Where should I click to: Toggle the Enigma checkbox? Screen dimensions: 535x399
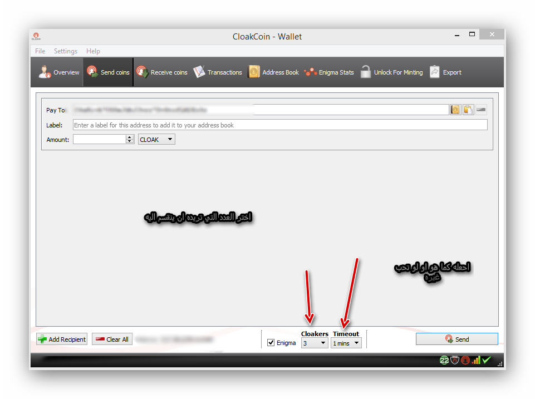coord(271,343)
